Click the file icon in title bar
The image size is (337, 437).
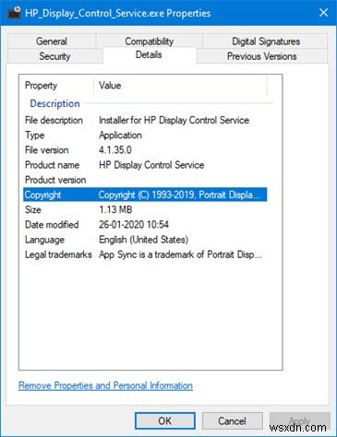click(14, 13)
